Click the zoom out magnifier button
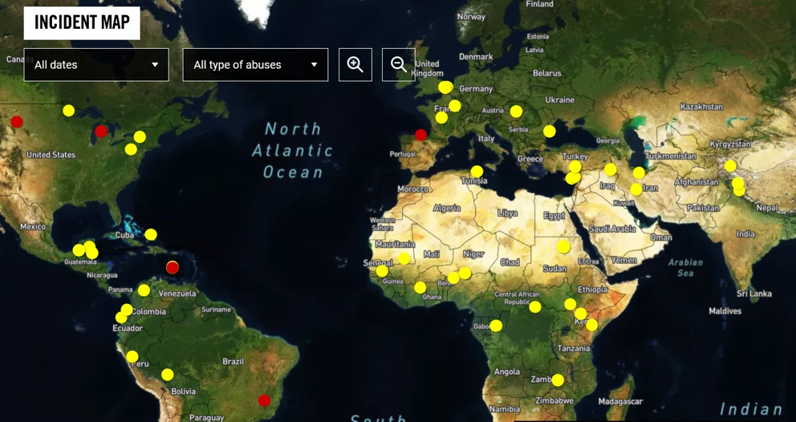Screen dimensions: 796x422 click(398, 65)
